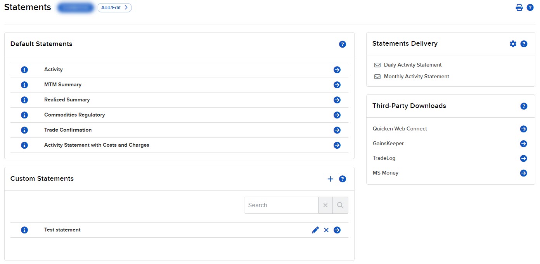Select Monthly Activity Statement entry
This screenshot has width=540, height=264.
(x=416, y=76)
